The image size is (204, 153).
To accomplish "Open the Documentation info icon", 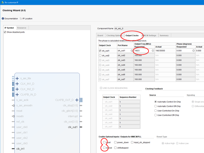I will (x=3, y=18).
